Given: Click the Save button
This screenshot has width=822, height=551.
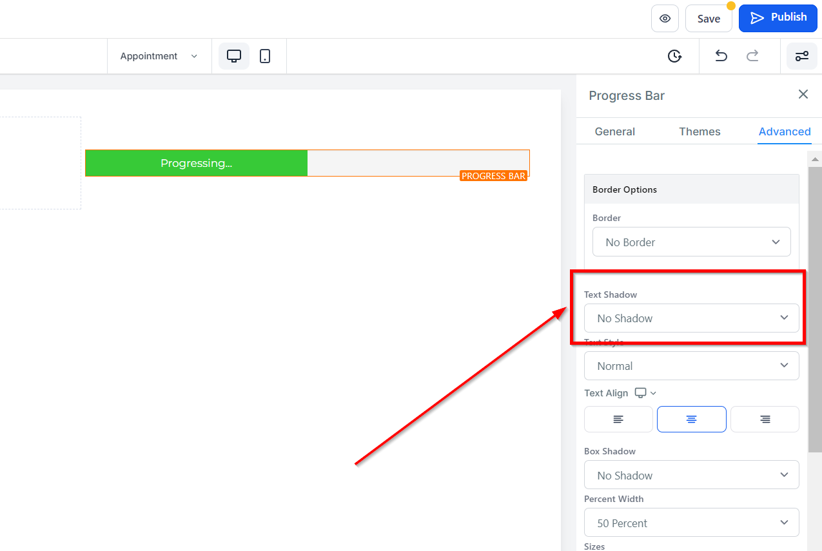Looking at the screenshot, I should point(708,19).
